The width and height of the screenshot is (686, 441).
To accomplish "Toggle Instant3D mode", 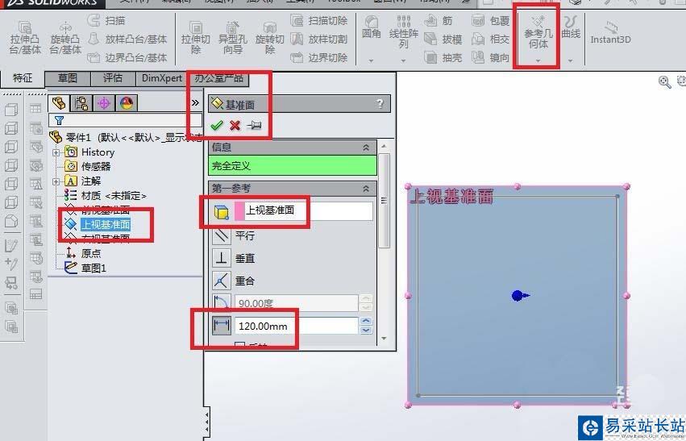I will coord(610,33).
